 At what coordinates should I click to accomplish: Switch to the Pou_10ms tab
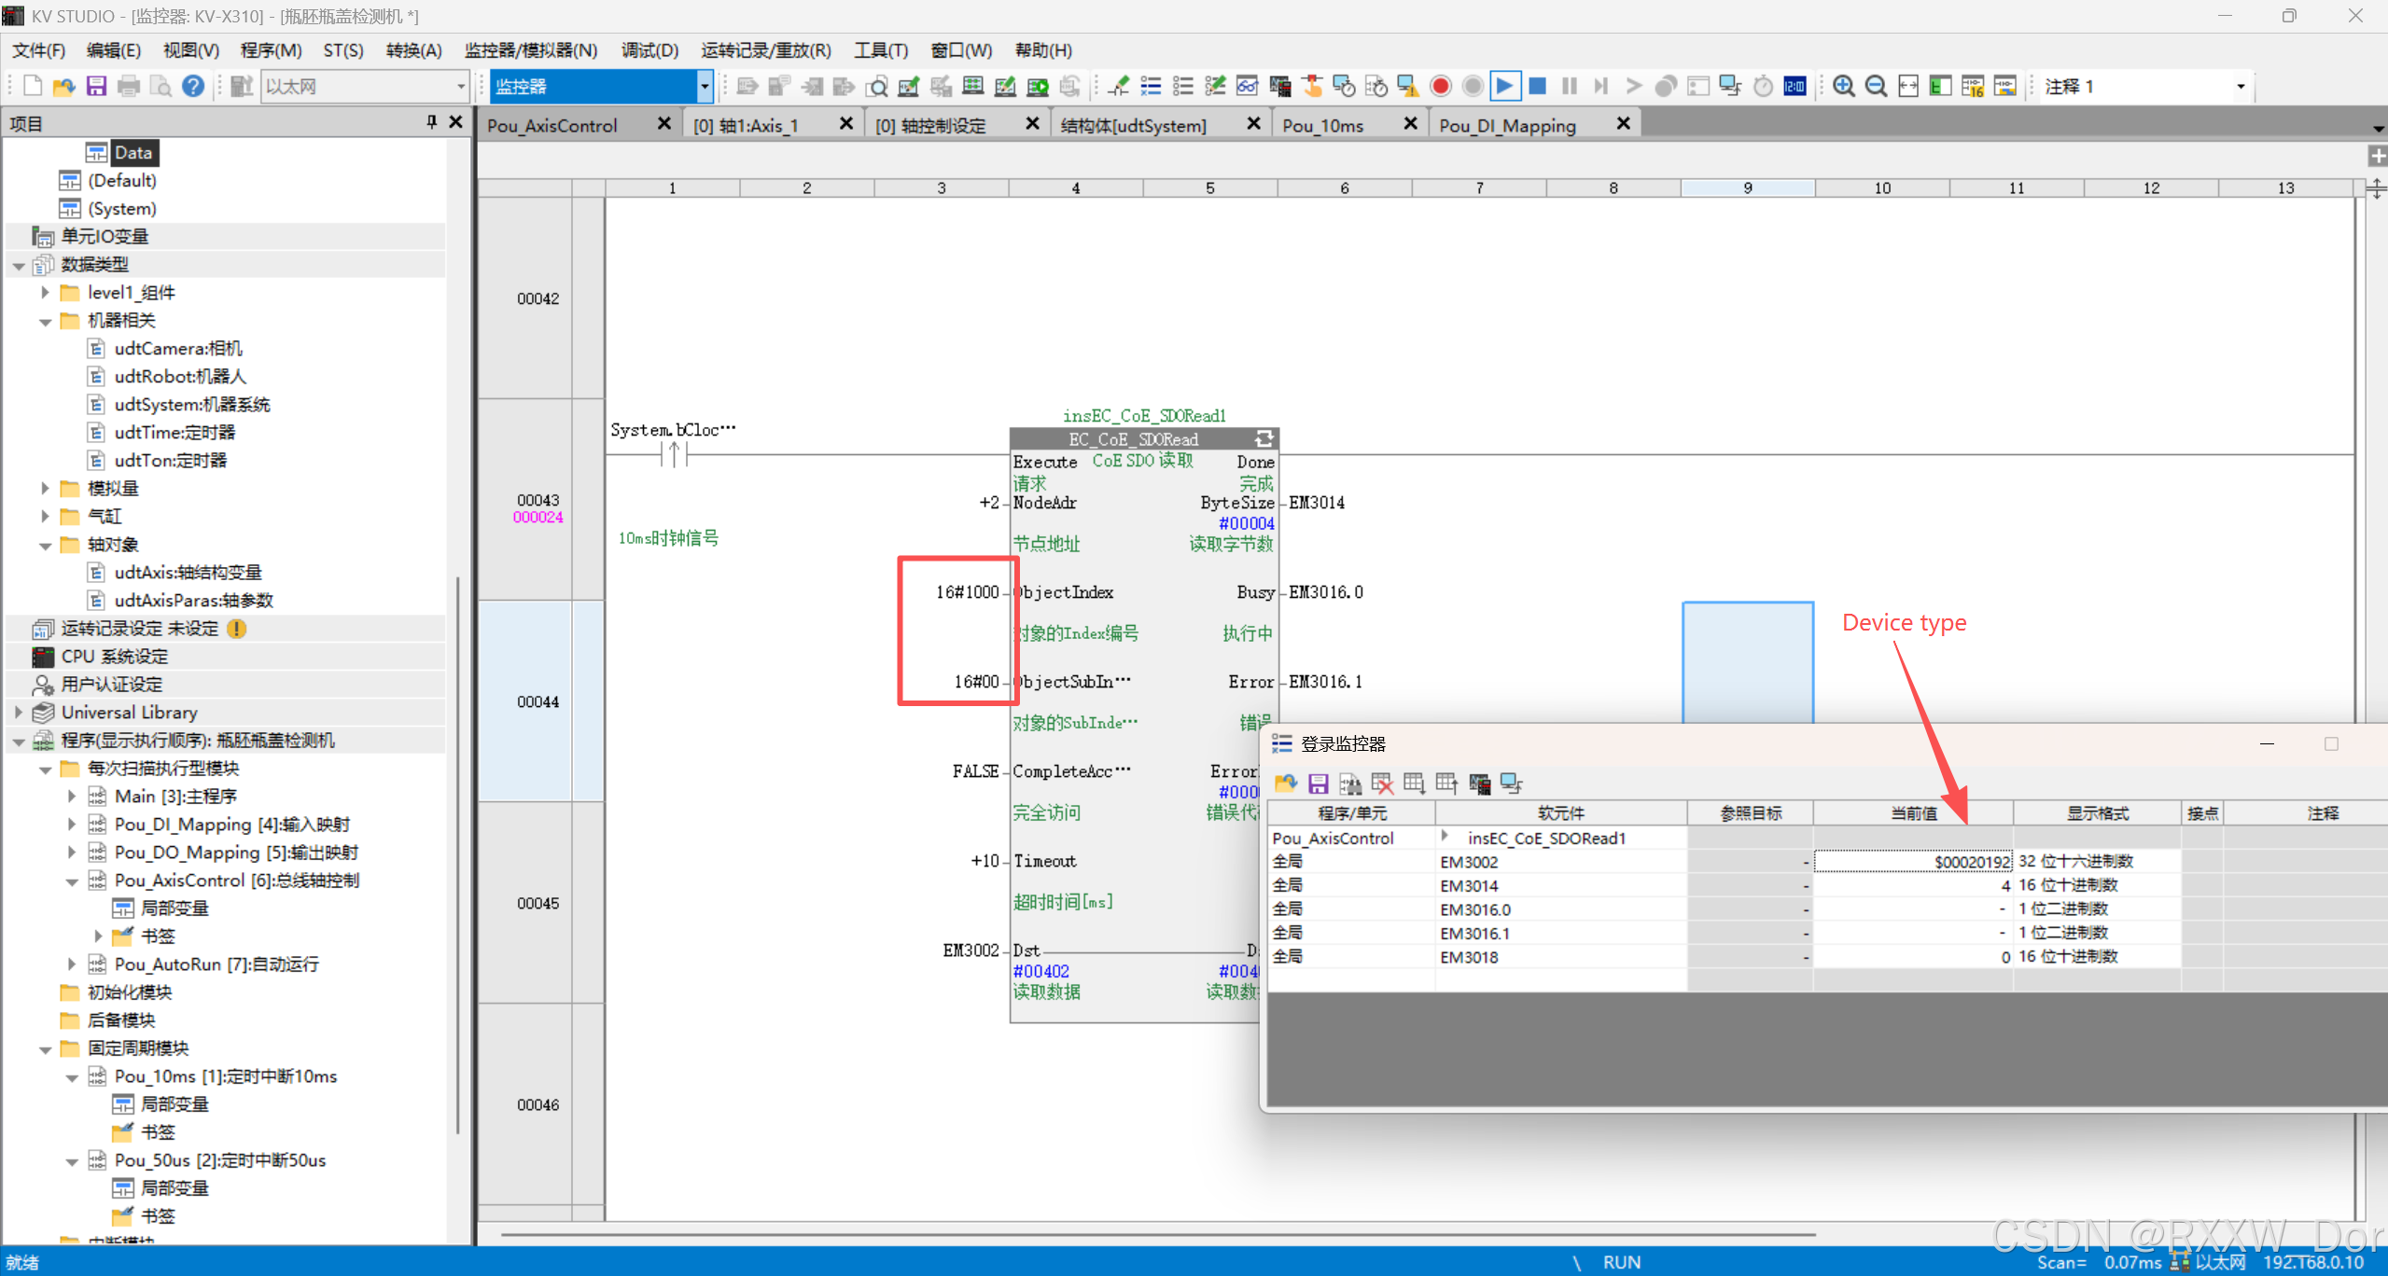pos(1322,125)
